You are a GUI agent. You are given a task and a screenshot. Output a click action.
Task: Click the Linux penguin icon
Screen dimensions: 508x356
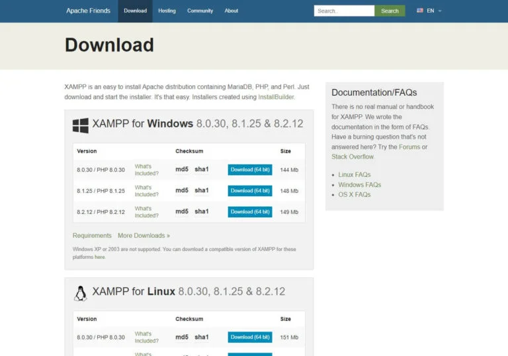[x=80, y=293]
